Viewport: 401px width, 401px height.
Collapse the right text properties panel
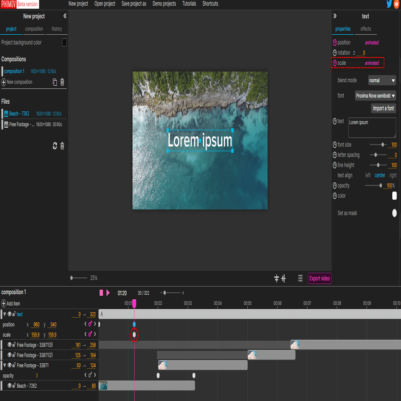(335, 16)
